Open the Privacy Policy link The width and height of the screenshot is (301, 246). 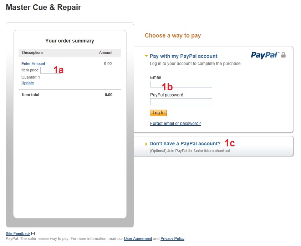point(172,239)
